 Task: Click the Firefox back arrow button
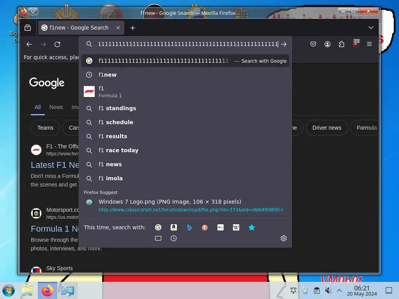pos(29,44)
